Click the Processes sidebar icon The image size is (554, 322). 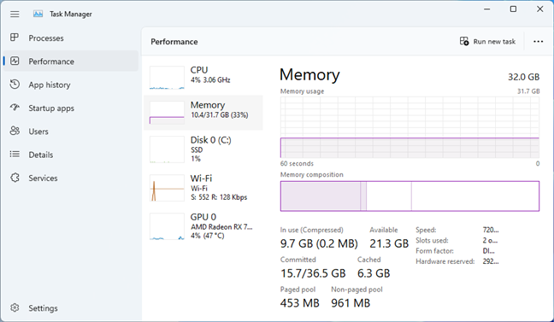(x=15, y=38)
